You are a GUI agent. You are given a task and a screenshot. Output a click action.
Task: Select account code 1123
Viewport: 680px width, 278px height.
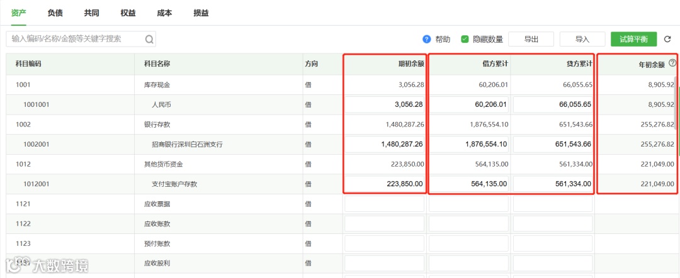23,244
